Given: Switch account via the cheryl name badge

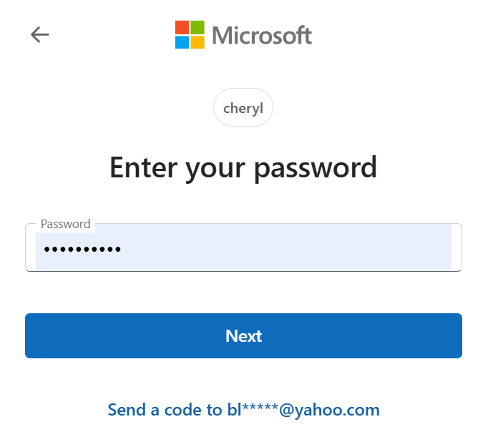Looking at the screenshot, I should pos(243,107).
